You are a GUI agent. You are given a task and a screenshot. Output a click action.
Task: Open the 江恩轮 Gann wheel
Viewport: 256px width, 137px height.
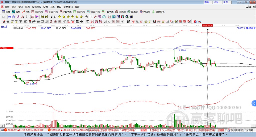tap(120, 12)
